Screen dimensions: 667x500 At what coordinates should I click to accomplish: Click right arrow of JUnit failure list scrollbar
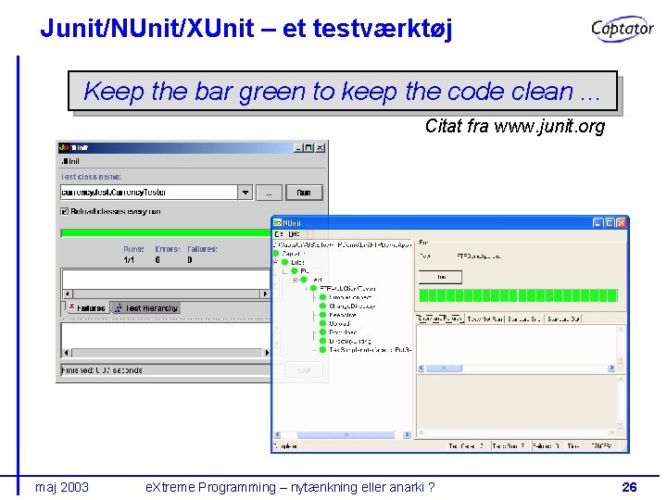click(x=265, y=294)
